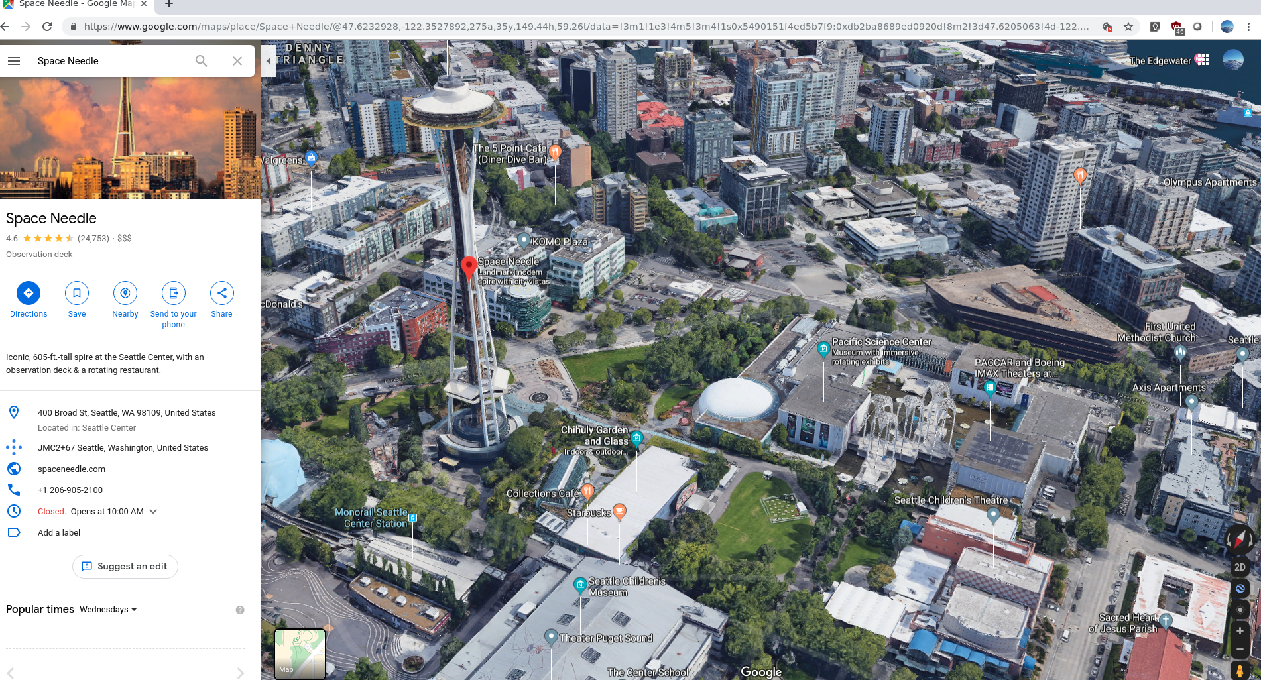Go to next popular times day
The image size is (1261, 680).
[240, 673]
